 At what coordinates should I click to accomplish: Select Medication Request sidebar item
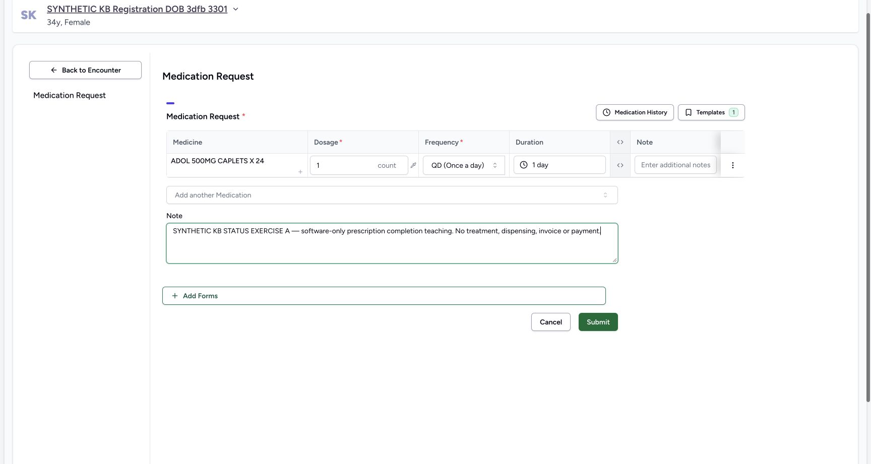70,95
